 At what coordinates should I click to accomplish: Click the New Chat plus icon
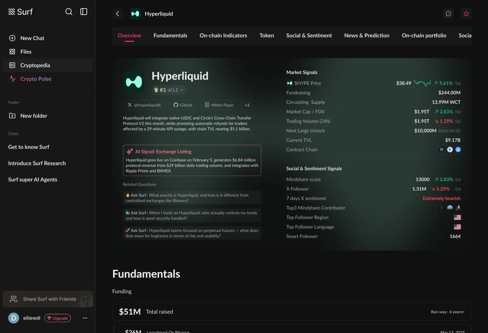[12, 38]
